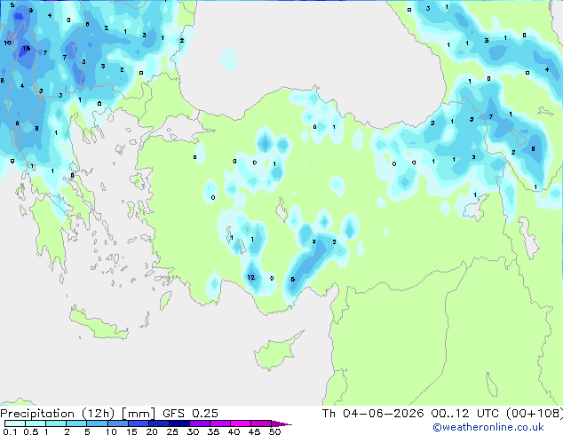Click the legend swatch between 15 and 20

(138, 423)
